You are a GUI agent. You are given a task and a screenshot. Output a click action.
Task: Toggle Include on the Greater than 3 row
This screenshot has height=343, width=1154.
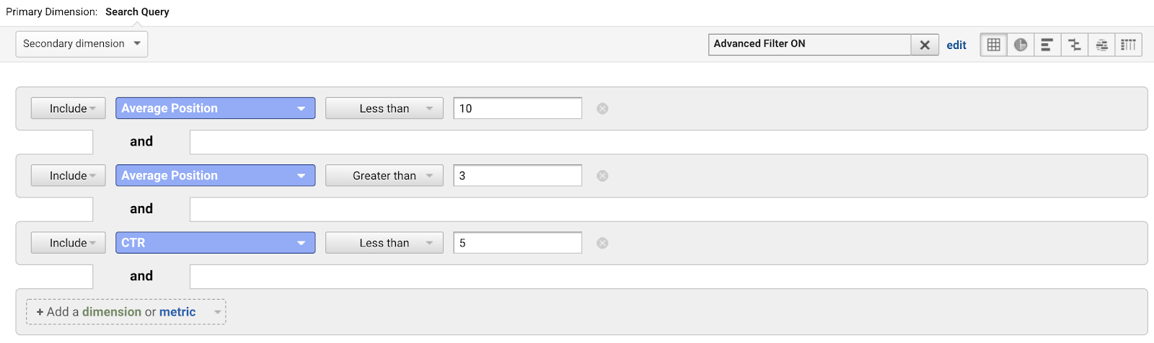pyautogui.click(x=69, y=176)
